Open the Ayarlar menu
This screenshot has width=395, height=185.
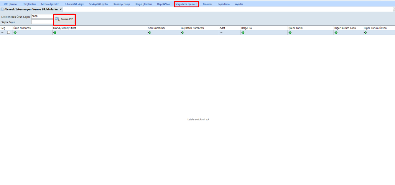coord(239,4)
